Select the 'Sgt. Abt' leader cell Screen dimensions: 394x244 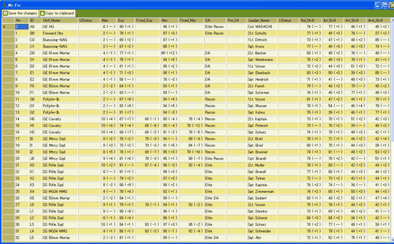coord(263,238)
